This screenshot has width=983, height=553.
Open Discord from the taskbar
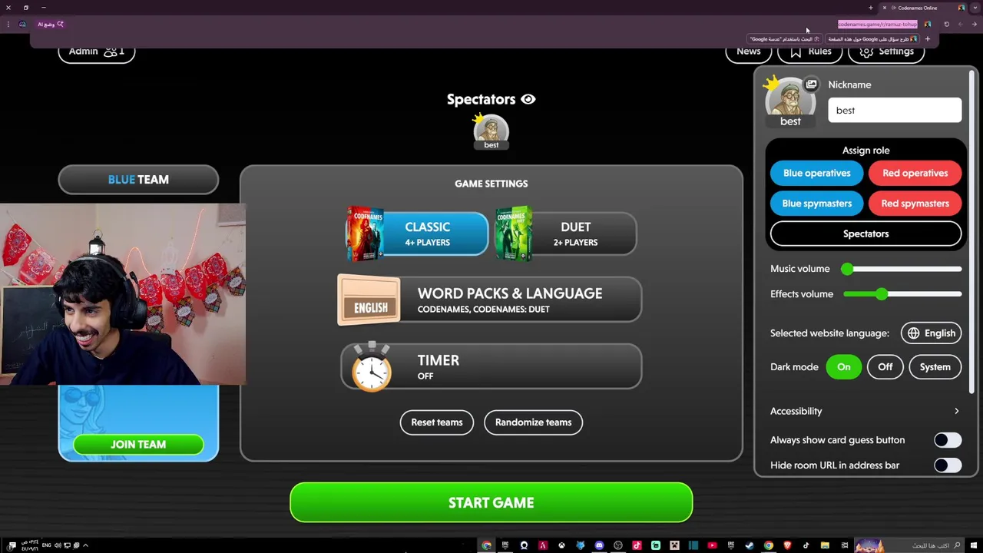tap(599, 545)
